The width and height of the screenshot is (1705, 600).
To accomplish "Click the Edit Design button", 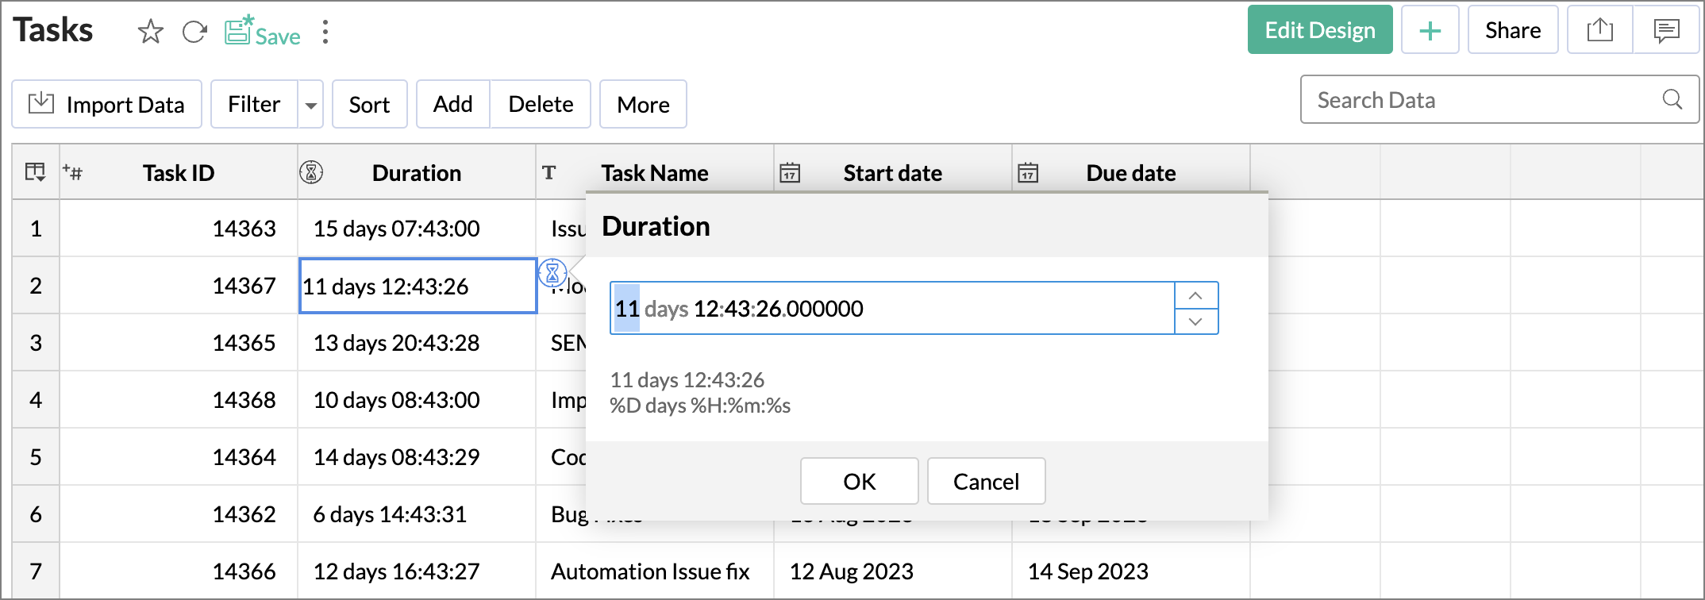I will pyautogui.click(x=1319, y=30).
